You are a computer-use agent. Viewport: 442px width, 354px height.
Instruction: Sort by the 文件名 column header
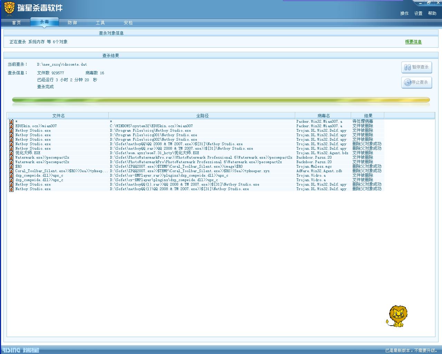(58, 116)
